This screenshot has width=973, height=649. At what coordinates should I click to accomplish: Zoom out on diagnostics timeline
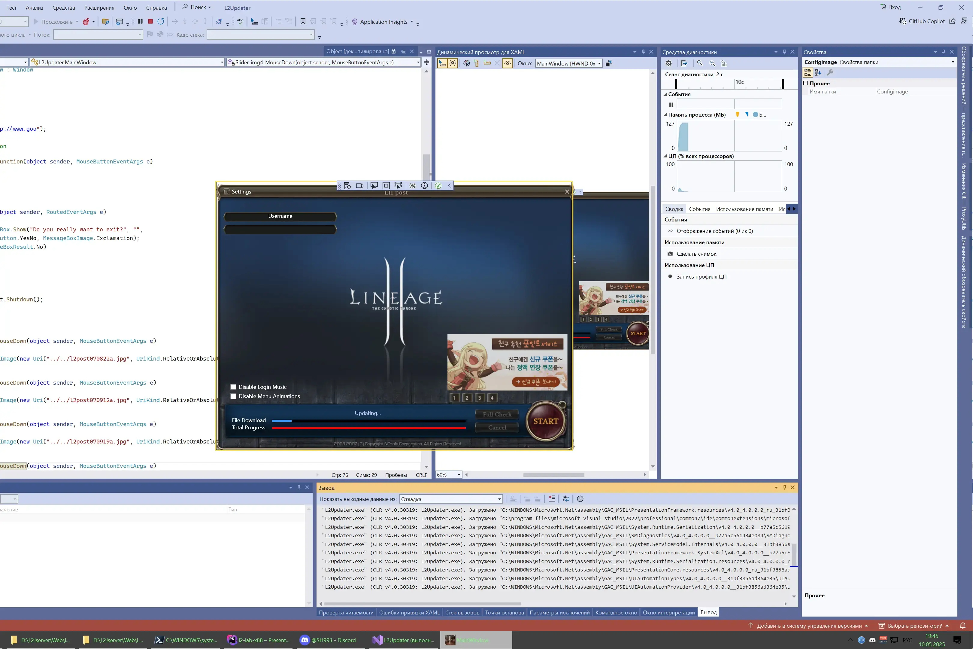pos(712,63)
